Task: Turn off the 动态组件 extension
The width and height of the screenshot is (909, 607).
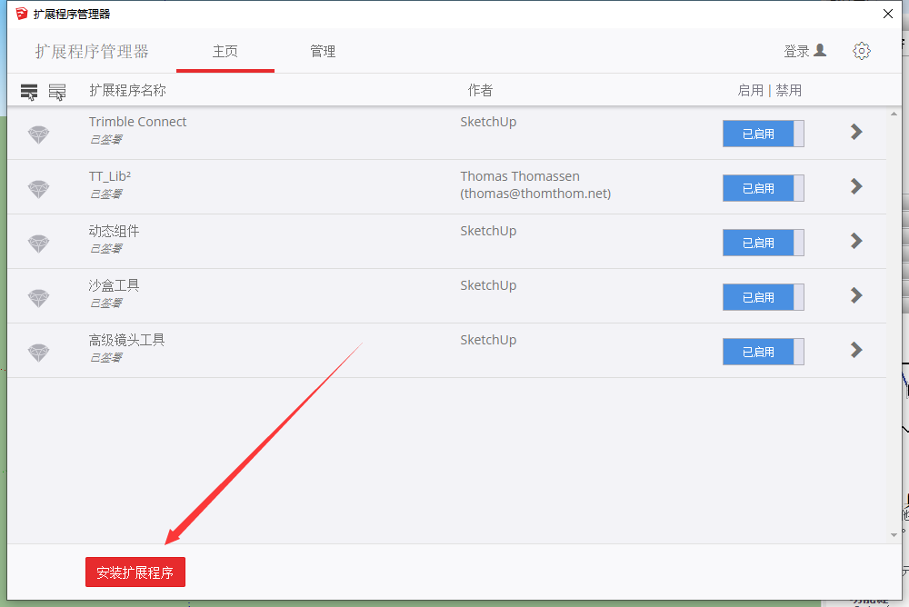Action: point(763,243)
